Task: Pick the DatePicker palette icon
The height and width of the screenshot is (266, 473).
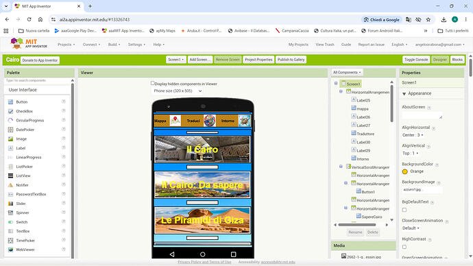Action: (10, 130)
